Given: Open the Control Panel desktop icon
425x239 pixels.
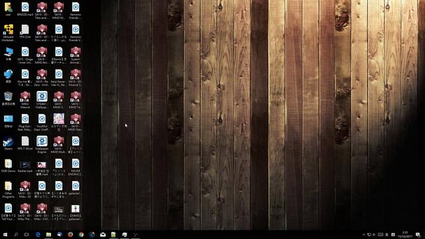Looking at the screenshot, I should (8, 121).
